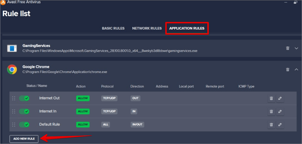Edit the Internet Out rule pencil icon
The image size is (302, 144).
pyautogui.click(x=280, y=98)
